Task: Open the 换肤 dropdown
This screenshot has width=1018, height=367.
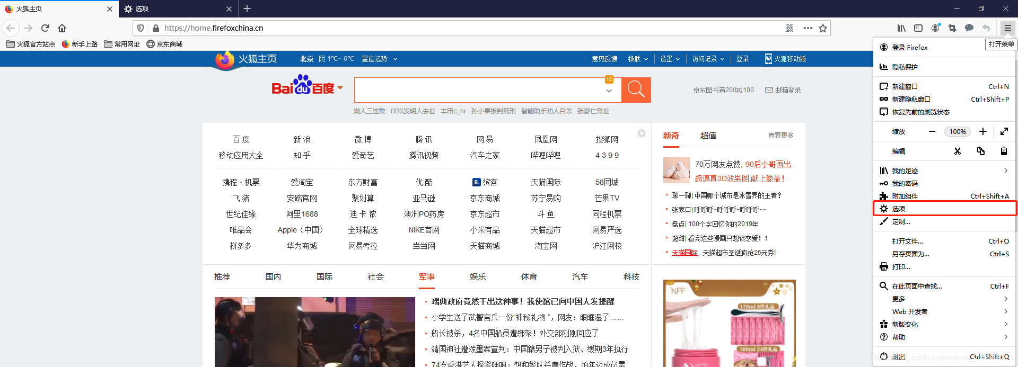Action: pos(638,59)
